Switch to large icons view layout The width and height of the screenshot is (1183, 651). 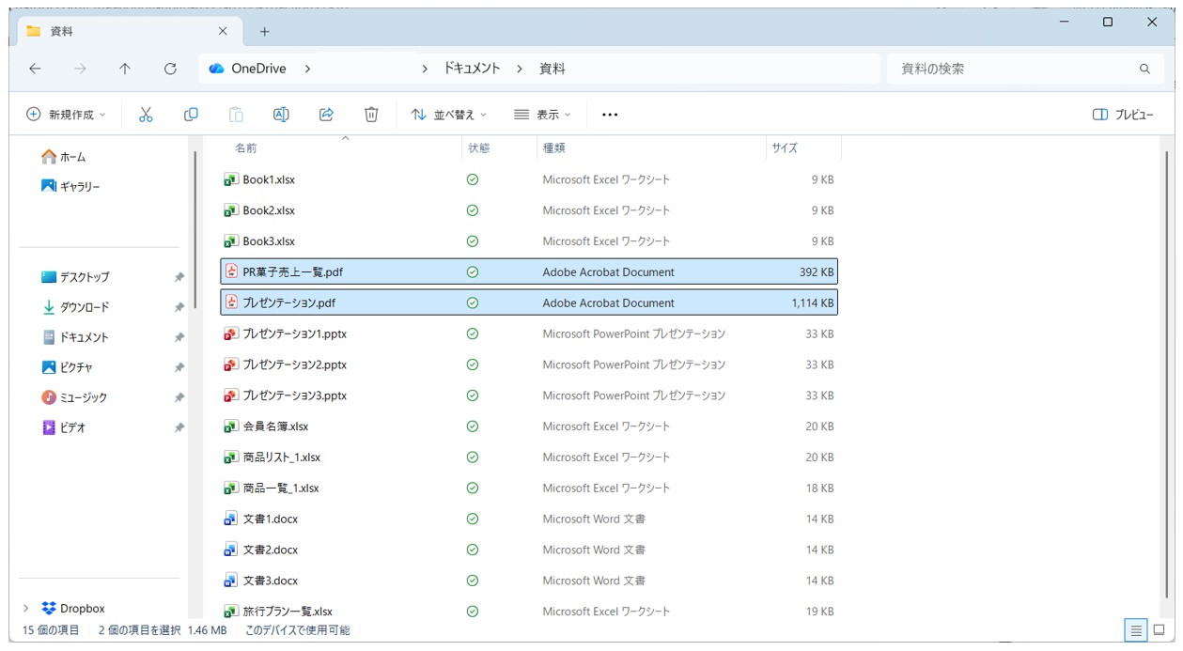[1159, 630]
